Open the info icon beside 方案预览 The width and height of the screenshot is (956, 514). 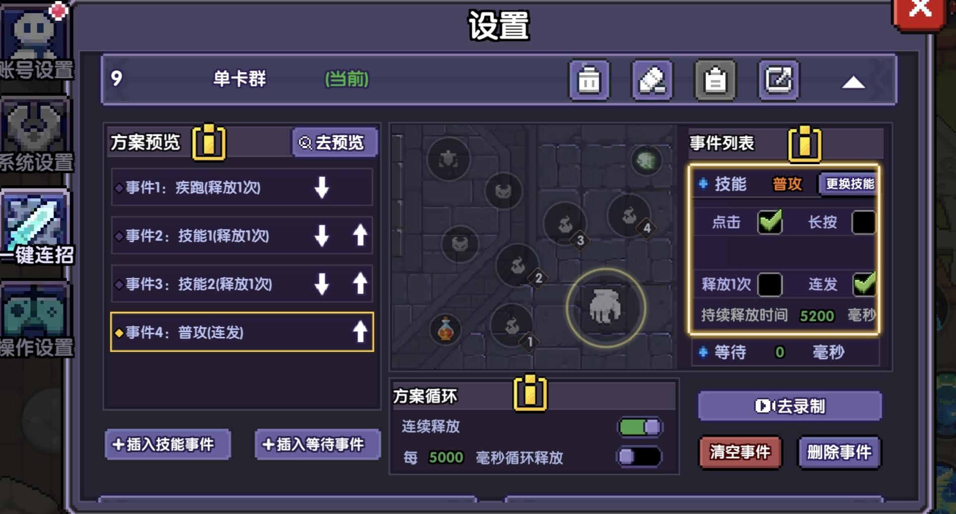[x=209, y=142]
